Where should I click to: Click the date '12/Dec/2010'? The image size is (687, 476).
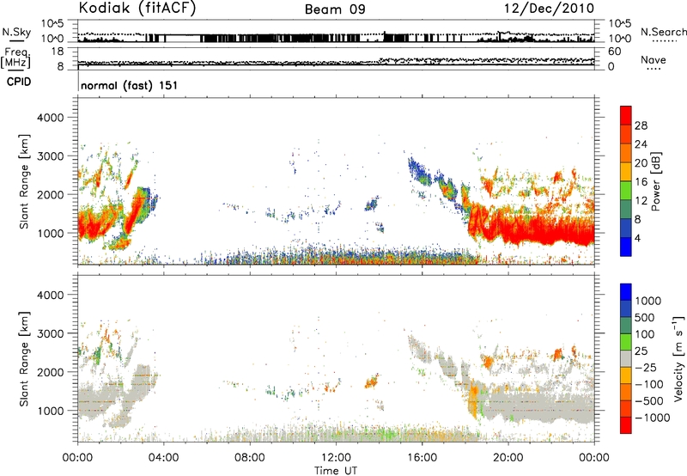tap(549, 9)
